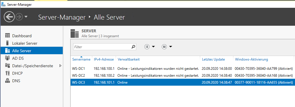This screenshot has height=107, width=295.
Task: Click activation ID 00430-70395-36040-AA799
Action: click(x=256, y=69)
